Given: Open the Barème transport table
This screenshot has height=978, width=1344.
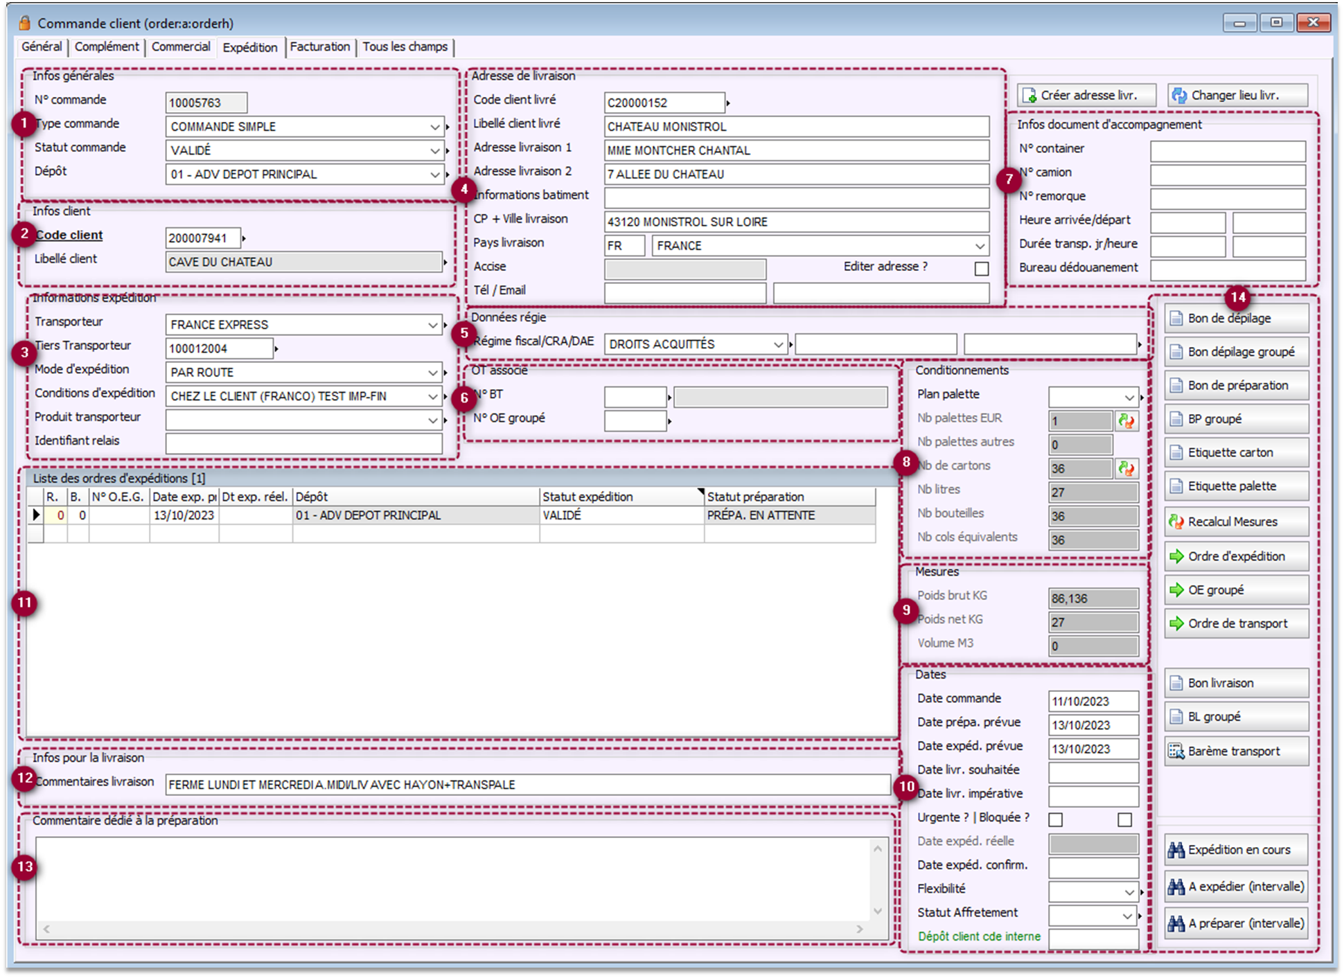Looking at the screenshot, I should tap(1236, 751).
